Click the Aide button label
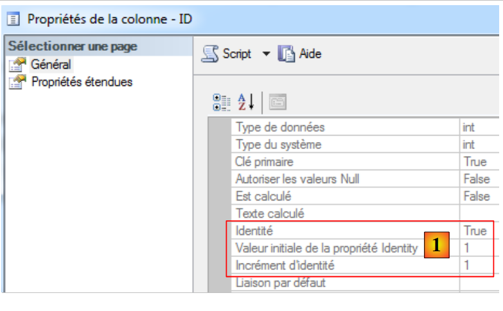This screenshot has width=503, height=311. click(x=310, y=54)
